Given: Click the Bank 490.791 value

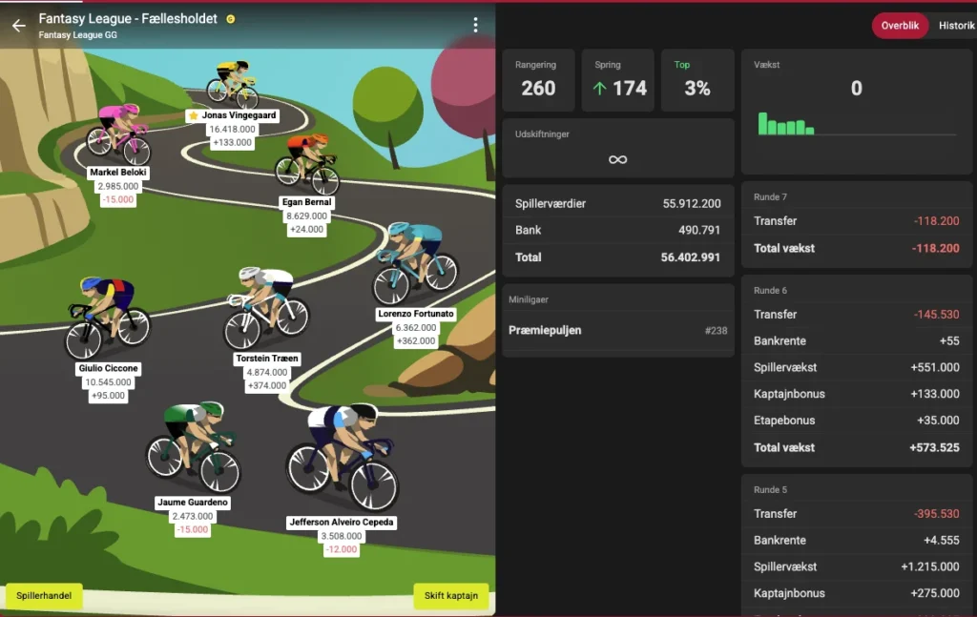Looking at the screenshot, I should [699, 231].
